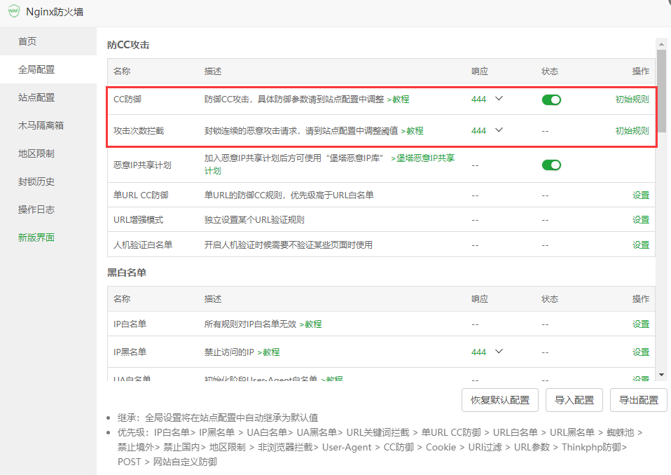Click 设置 for IP白名单
671x475 pixels.
641,324
